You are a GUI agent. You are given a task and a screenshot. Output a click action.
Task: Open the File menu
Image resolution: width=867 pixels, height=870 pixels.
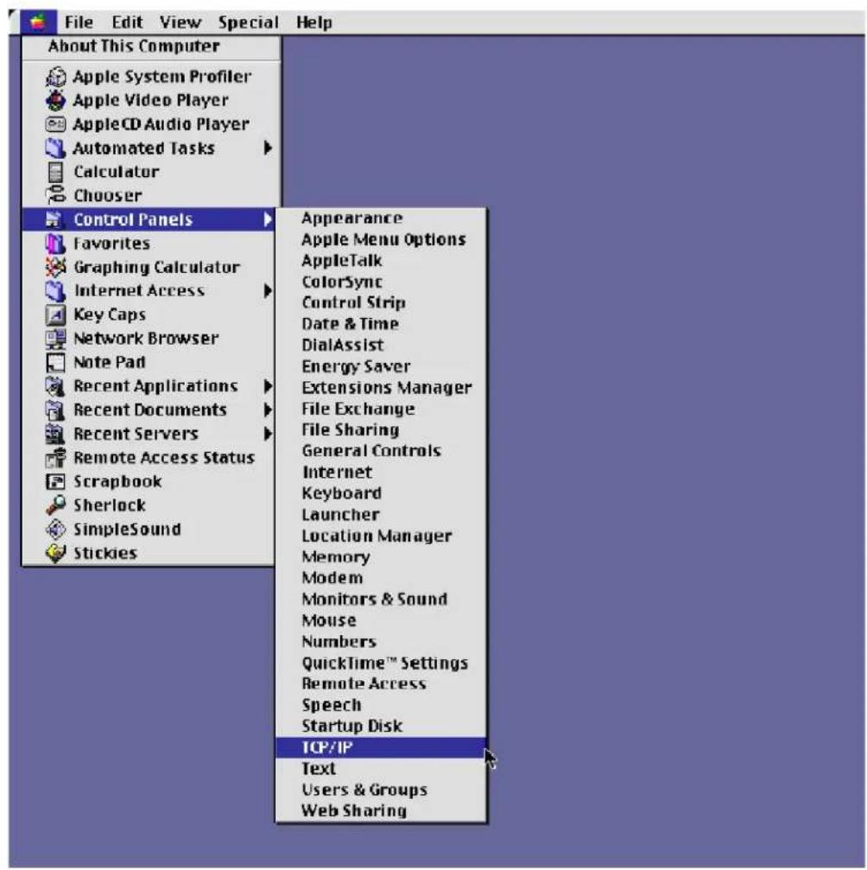click(x=79, y=22)
